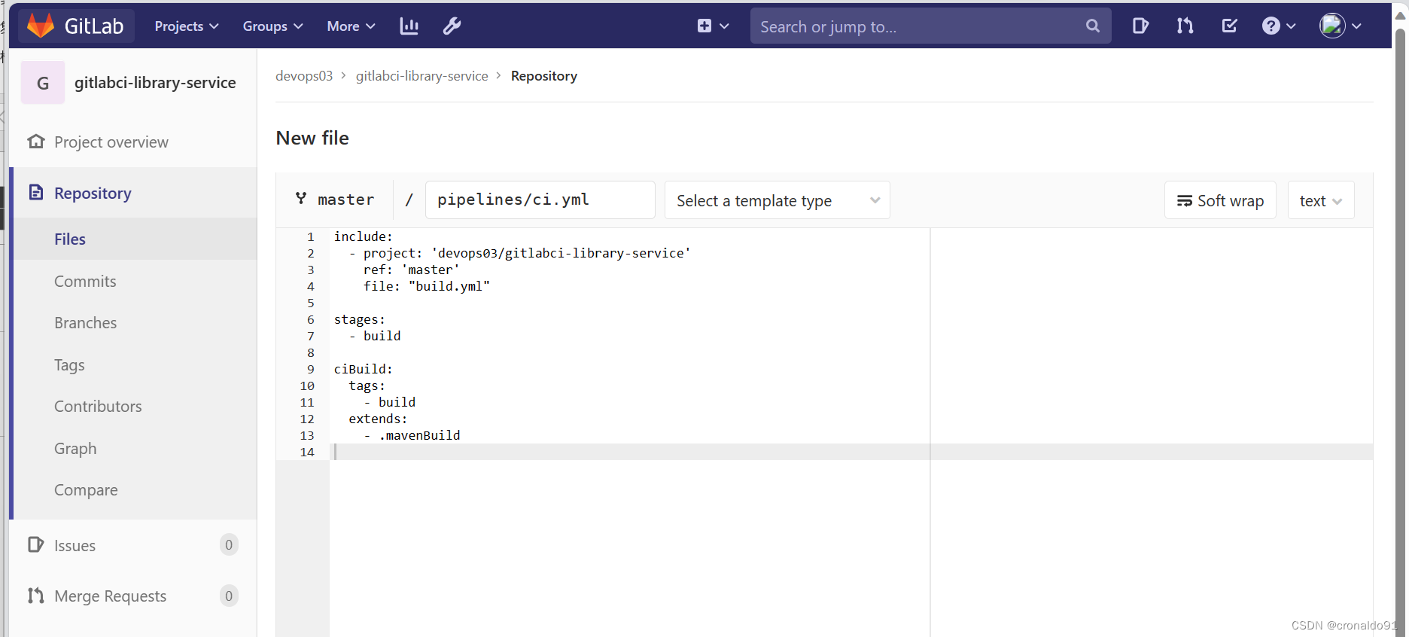The width and height of the screenshot is (1409, 637).
Task: Click the Help question mark icon
Action: (x=1271, y=26)
